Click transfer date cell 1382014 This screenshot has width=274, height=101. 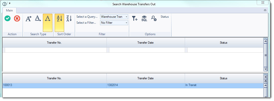146,86
